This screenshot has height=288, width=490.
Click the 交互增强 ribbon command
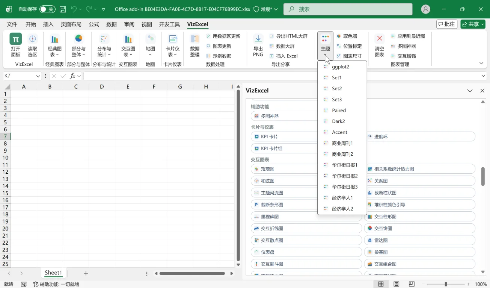404,56
